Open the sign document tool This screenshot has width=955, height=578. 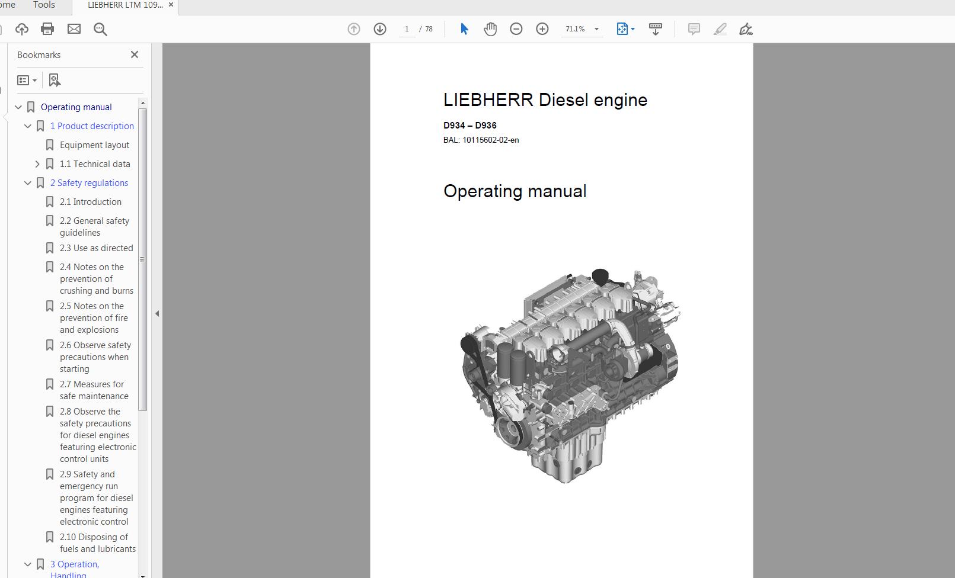(746, 29)
